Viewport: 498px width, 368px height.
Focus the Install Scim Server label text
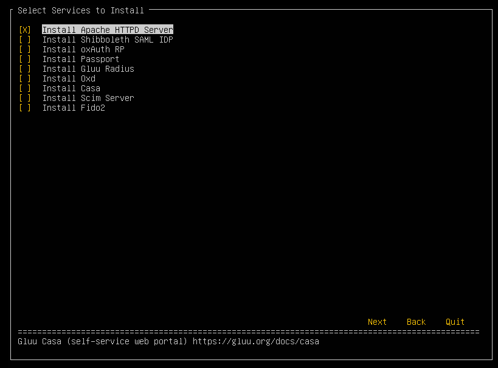click(x=88, y=98)
